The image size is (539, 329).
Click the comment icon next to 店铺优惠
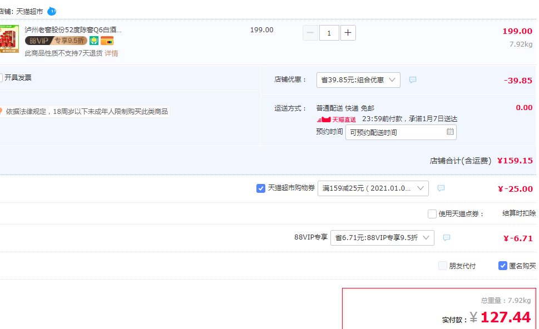413,80
